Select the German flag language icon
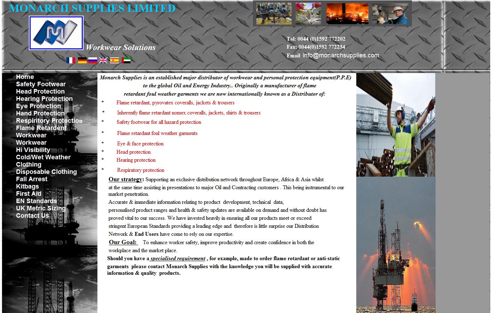 (x=82, y=60)
